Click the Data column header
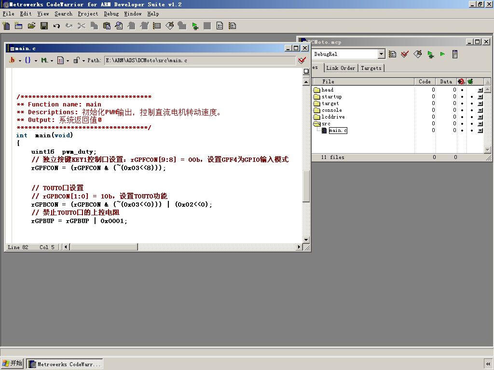This screenshot has width=494, height=370. pos(446,81)
